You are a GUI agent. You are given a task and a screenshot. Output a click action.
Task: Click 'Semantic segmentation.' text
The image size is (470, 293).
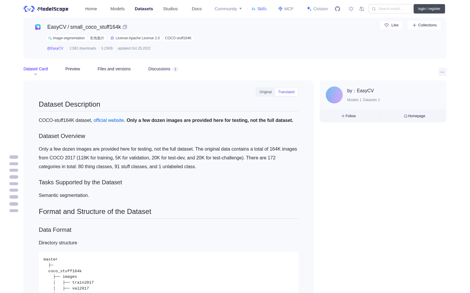coord(64,195)
